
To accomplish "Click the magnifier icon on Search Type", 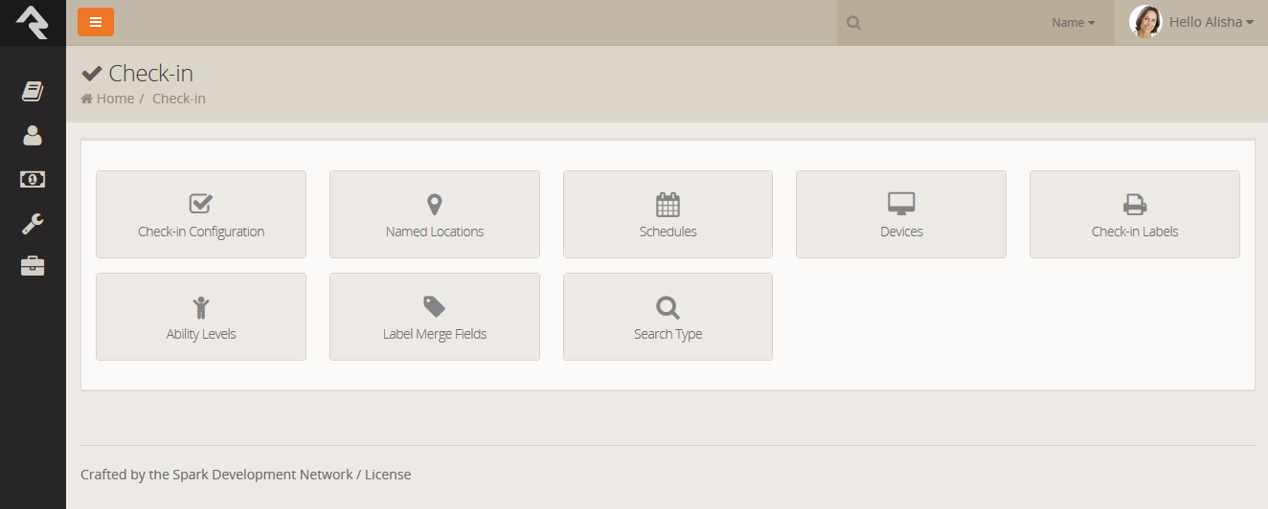I will tap(668, 307).
